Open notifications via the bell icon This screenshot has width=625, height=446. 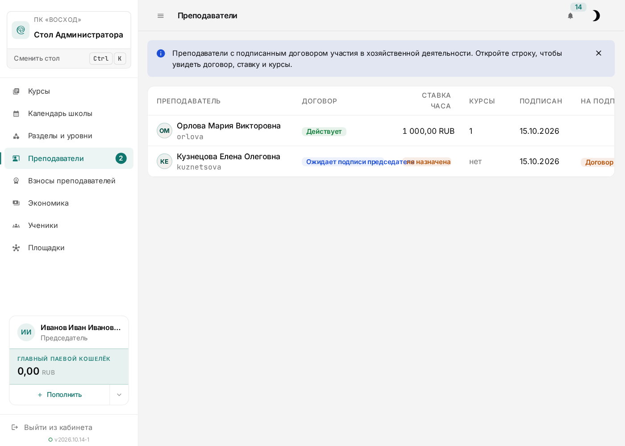pyautogui.click(x=570, y=16)
